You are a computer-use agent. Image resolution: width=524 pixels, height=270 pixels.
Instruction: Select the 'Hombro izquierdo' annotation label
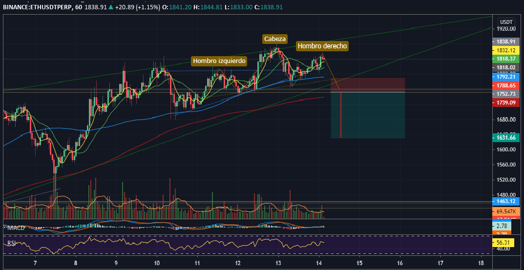(219, 61)
